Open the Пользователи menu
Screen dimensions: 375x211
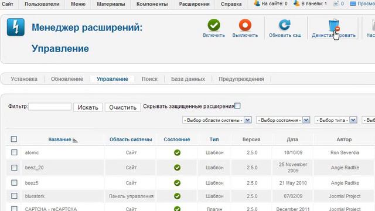[42, 4]
